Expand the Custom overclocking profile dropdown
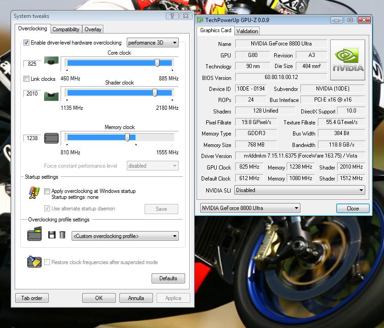Image resolution: width=384 pixels, height=328 pixels. pyautogui.click(x=125, y=236)
